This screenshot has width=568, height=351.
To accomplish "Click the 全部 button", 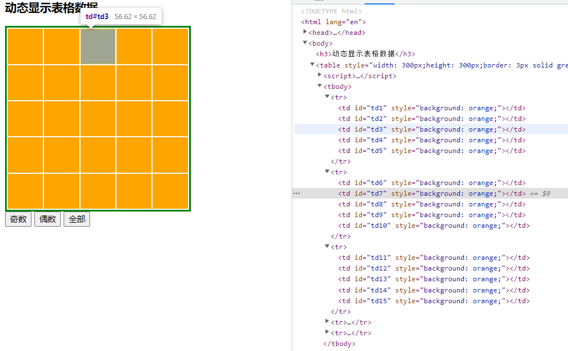I will click(x=77, y=219).
